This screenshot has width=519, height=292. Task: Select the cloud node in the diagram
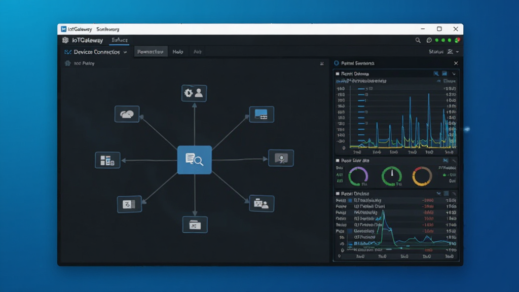coord(127,114)
